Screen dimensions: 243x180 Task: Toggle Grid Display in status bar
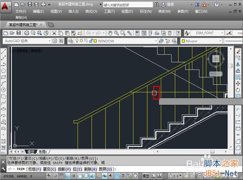pos(61,176)
